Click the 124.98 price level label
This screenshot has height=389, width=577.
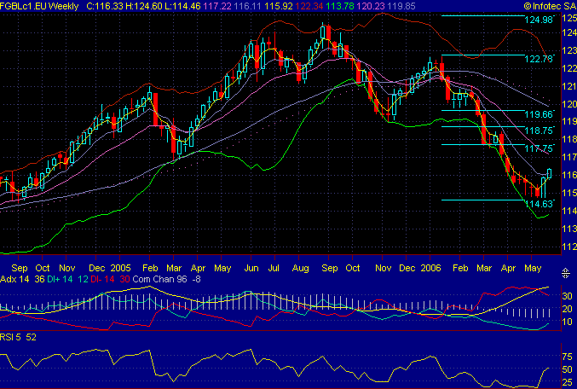[x=539, y=20]
